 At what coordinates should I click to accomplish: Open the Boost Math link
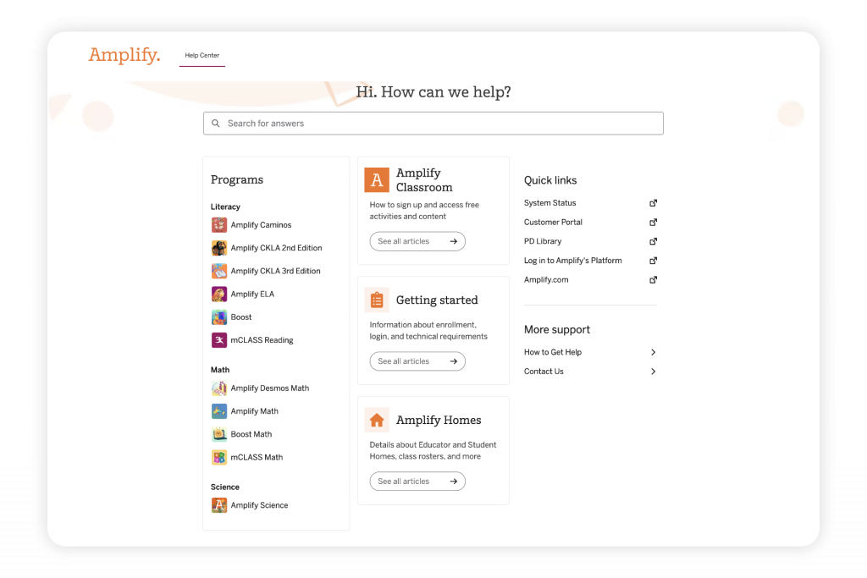[x=251, y=434]
